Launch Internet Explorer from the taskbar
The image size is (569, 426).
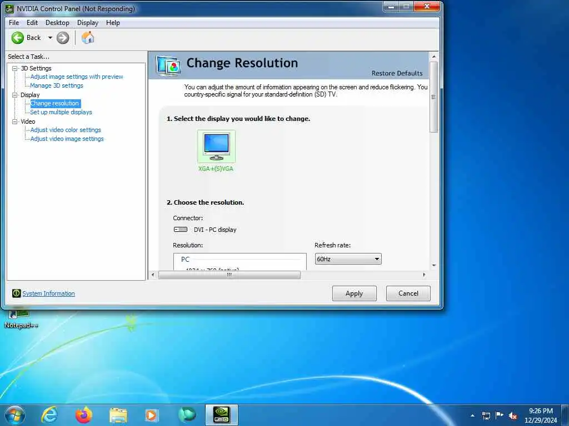tap(49, 415)
